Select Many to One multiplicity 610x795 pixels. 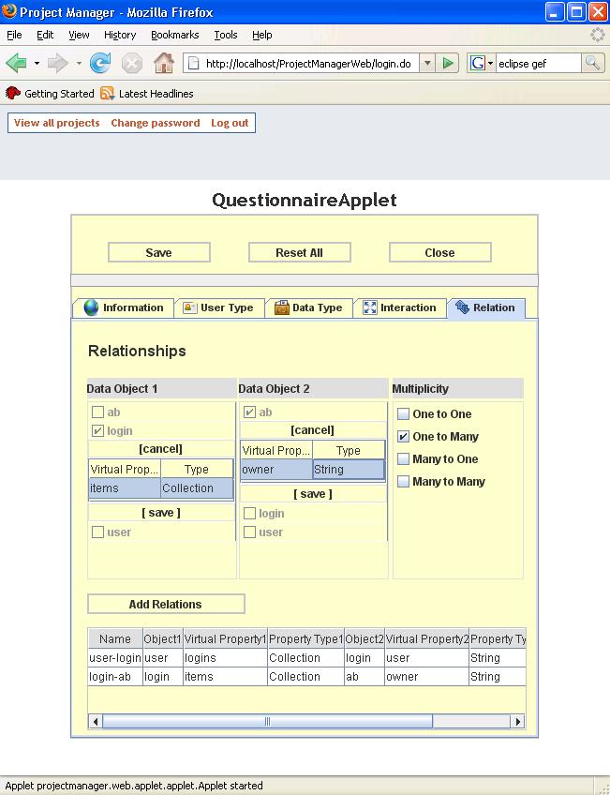403,459
